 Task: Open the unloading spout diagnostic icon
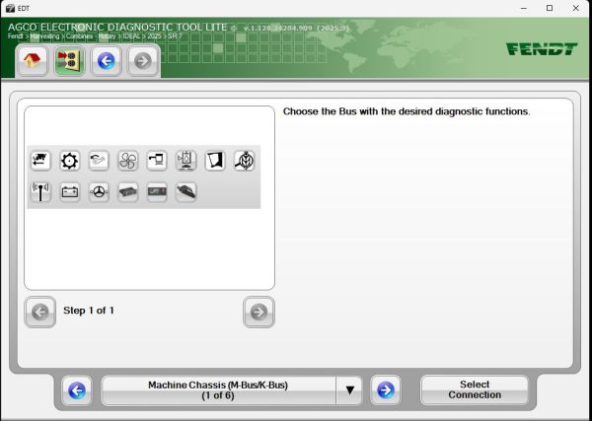[157, 161]
